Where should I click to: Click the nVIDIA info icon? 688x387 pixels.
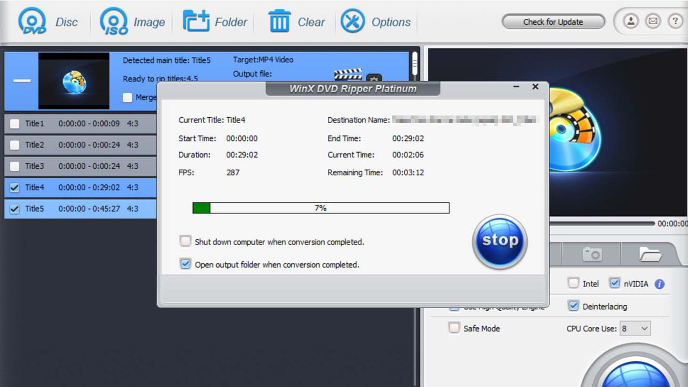[x=660, y=284]
